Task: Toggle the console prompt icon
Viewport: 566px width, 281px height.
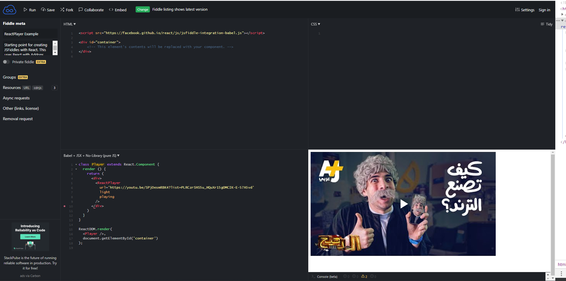Action: [x=313, y=276]
